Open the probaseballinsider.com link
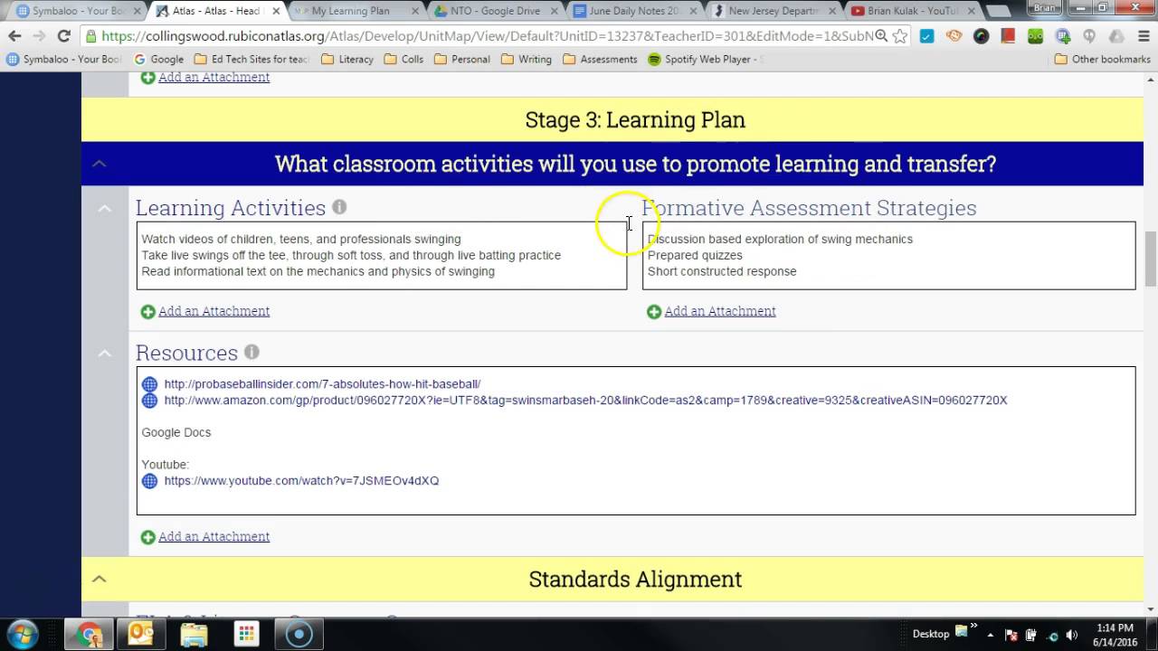1158x651 pixels. point(322,384)
